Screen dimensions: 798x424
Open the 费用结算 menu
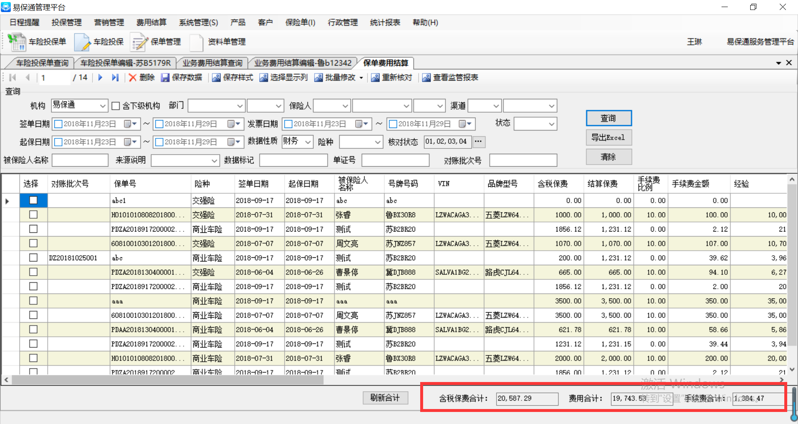151,22
